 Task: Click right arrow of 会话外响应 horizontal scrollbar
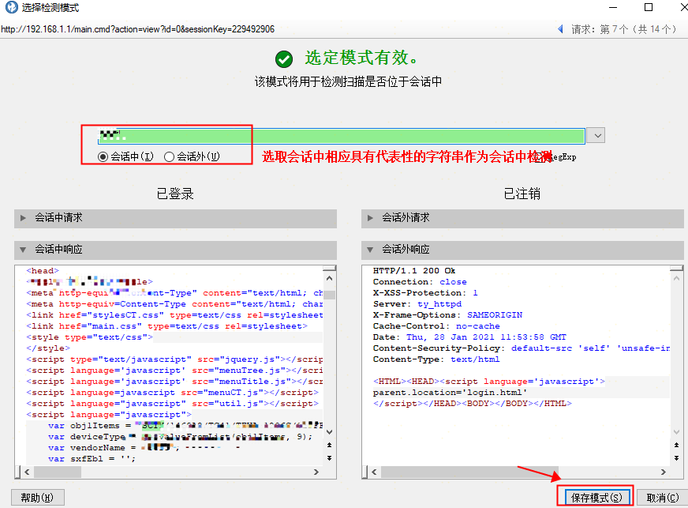(663, 472)
